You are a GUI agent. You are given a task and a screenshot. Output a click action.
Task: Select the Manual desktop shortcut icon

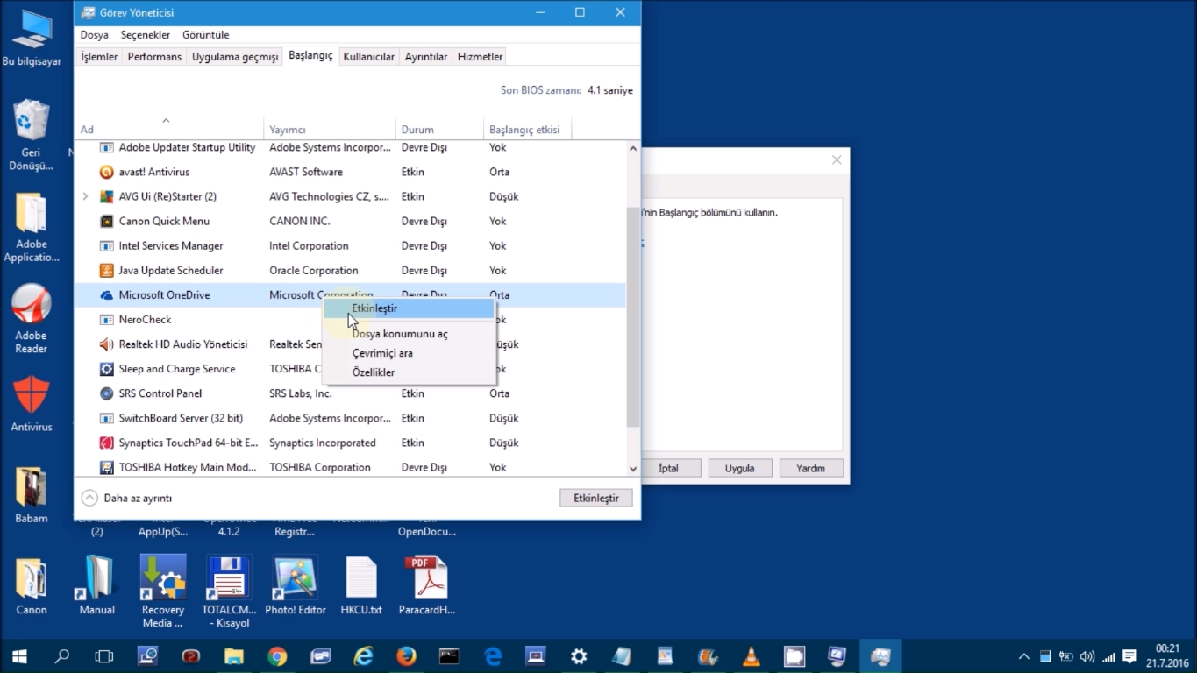(x=97, y=585)
